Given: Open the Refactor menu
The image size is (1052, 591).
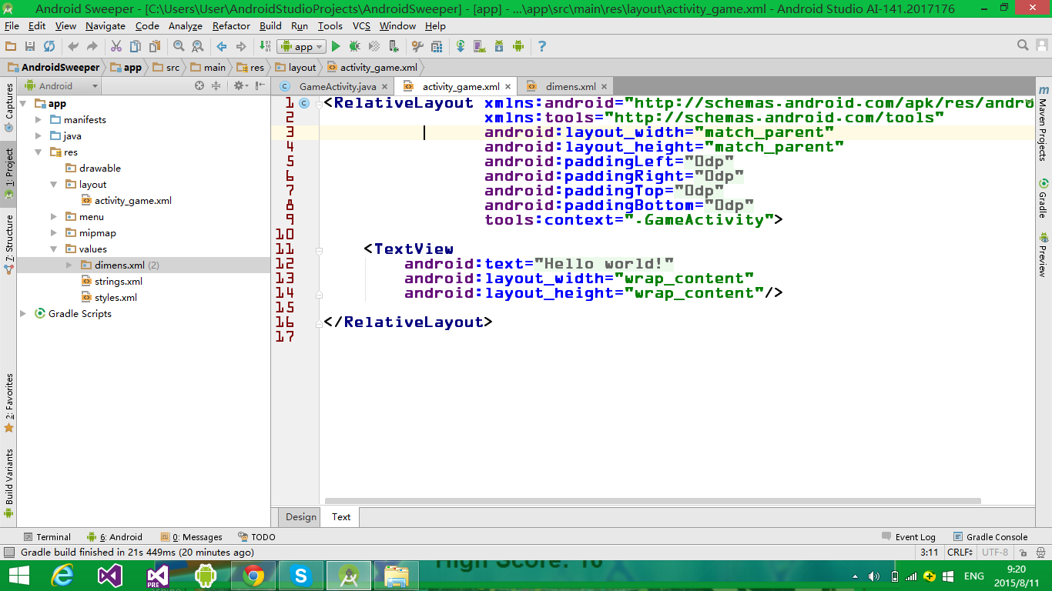Looking at the screenshot, I should point(231,25).
